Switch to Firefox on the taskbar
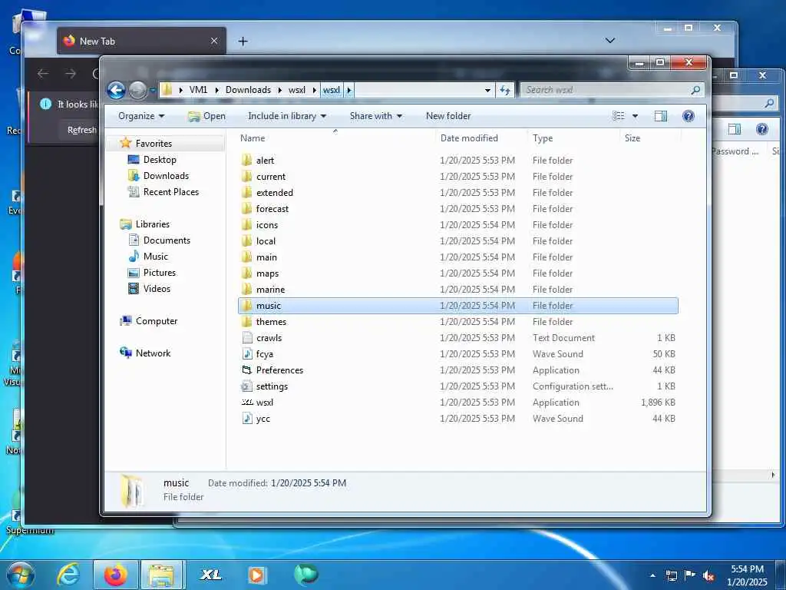This screenshot has height=590, width=786. point(115,575)
